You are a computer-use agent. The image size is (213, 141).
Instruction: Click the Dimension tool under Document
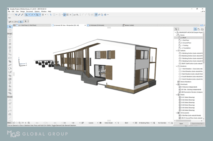click(x=10, y=100)
